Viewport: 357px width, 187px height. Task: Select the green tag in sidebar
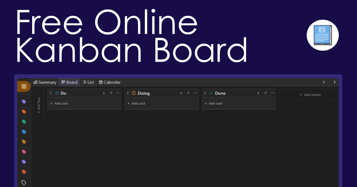[x=24, y=122]
